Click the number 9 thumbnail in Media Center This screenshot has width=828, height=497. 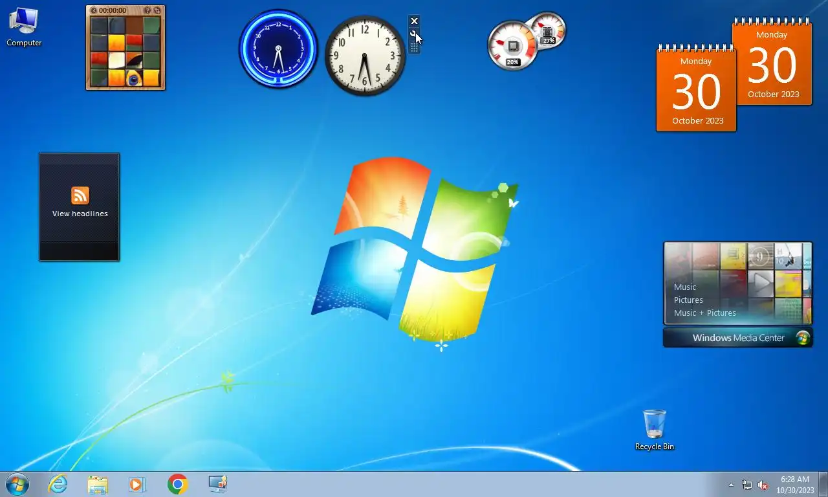click(x=761, y=257)
